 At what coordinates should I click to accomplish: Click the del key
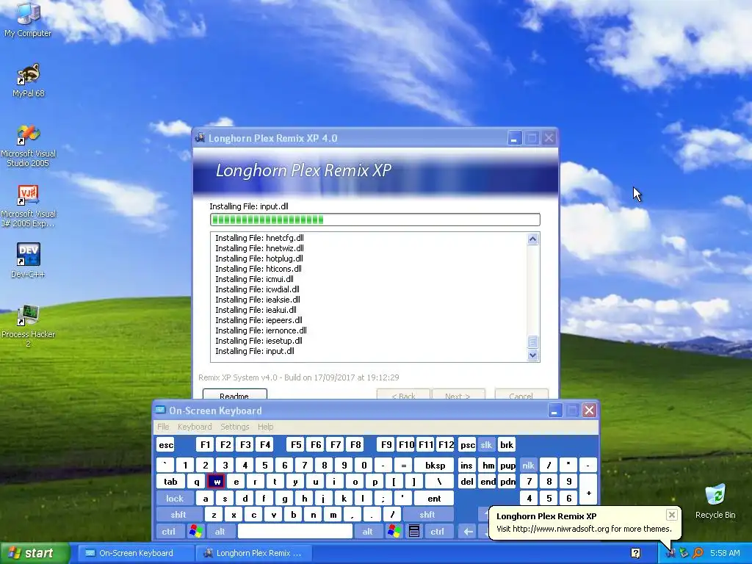[x=466, y=482]
